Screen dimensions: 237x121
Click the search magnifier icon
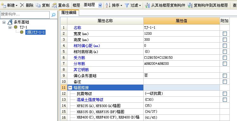click(x=53, y=15)
